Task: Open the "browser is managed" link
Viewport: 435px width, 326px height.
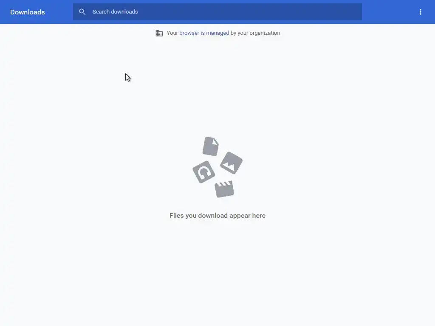Action: (204, 33)
